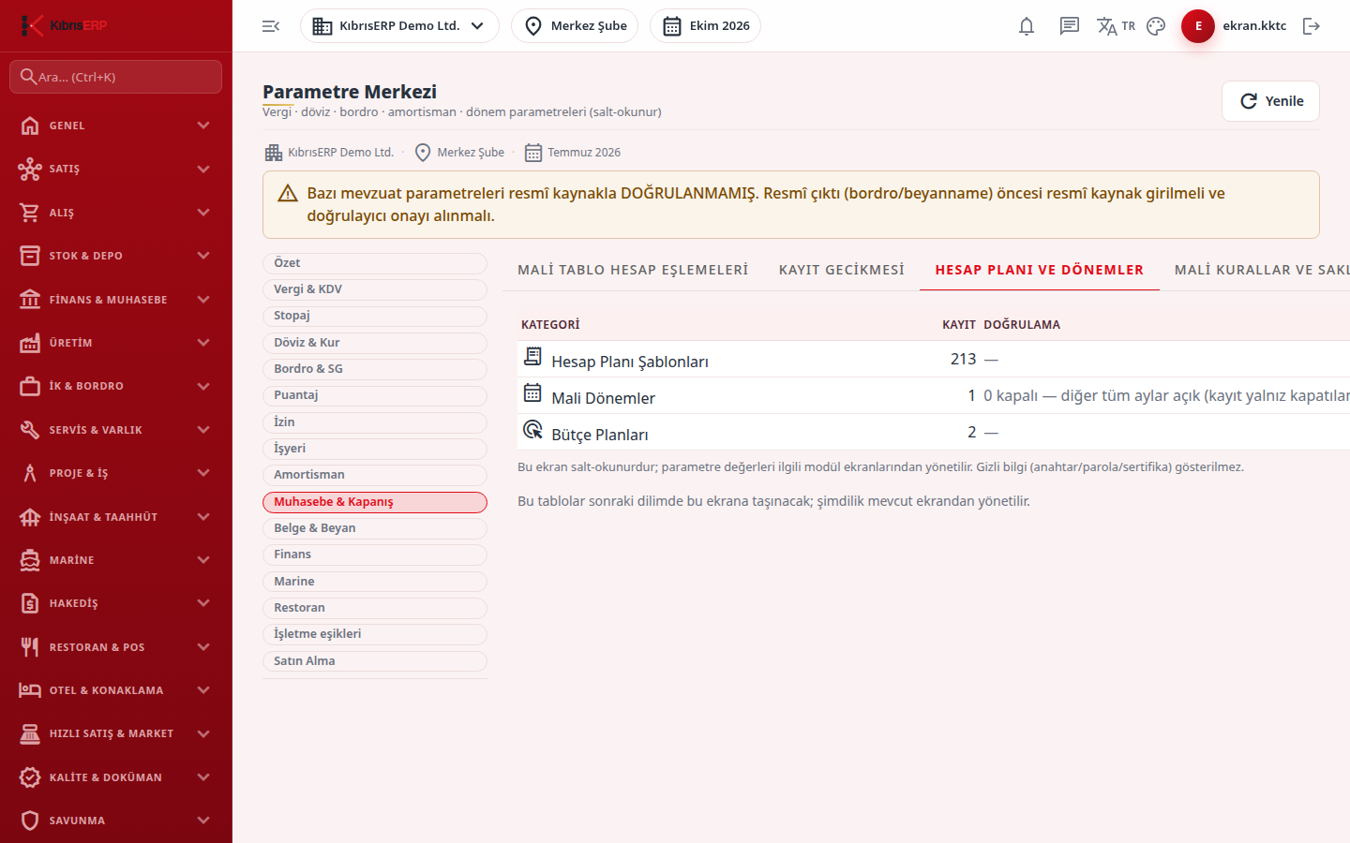The height and width of the screenshot is (843, 1350).
Task: Open the Ekim 2026 period selector
Action: click(x=705, y=26)
